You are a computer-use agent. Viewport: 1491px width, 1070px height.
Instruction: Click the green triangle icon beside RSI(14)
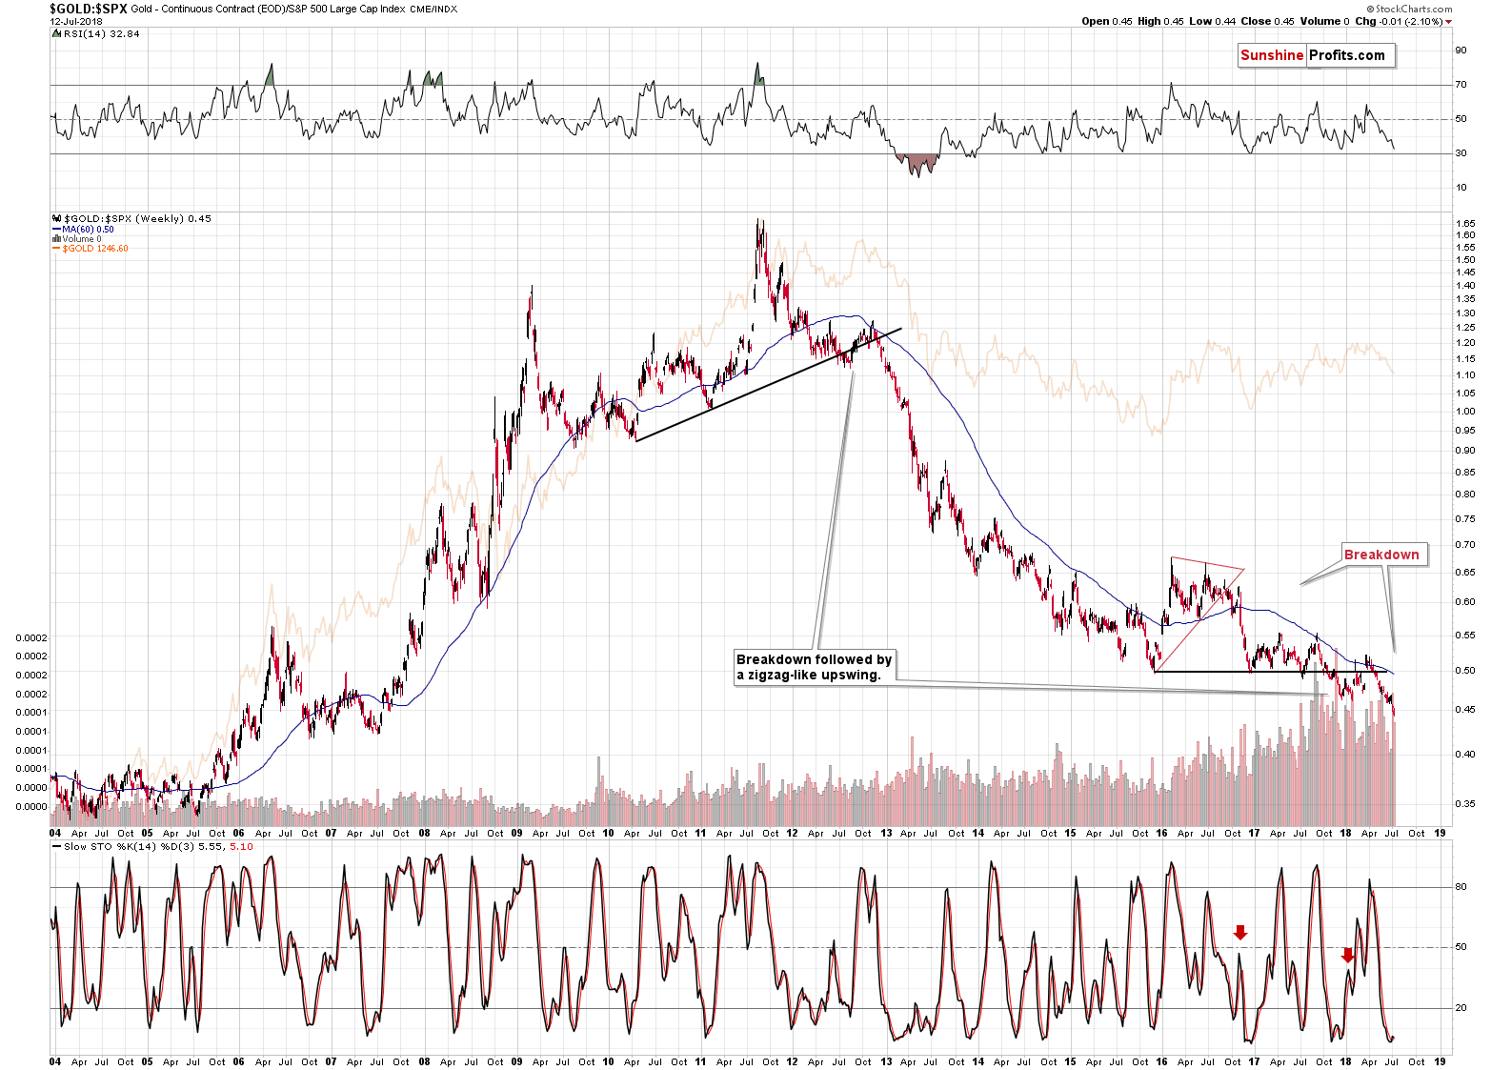click(x=56, y=33)
